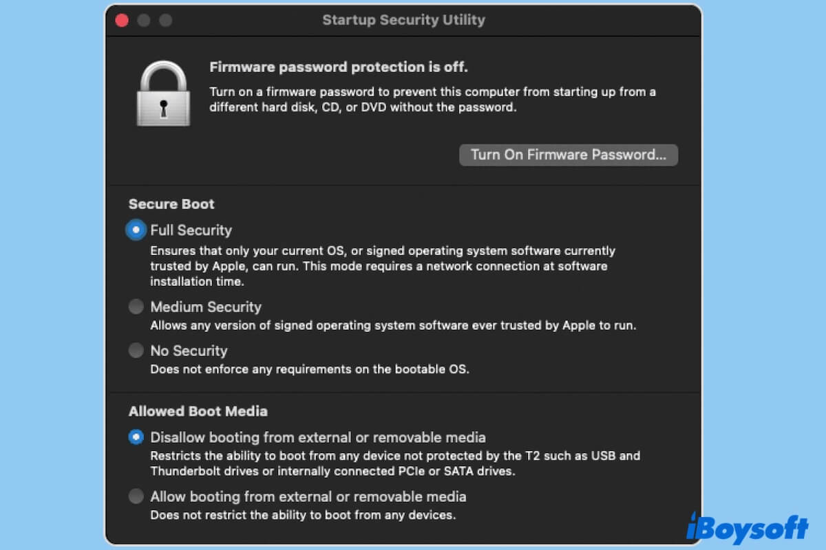Click the firmware password explanation paragraph
826x550 pixels.
click(432, 100)
